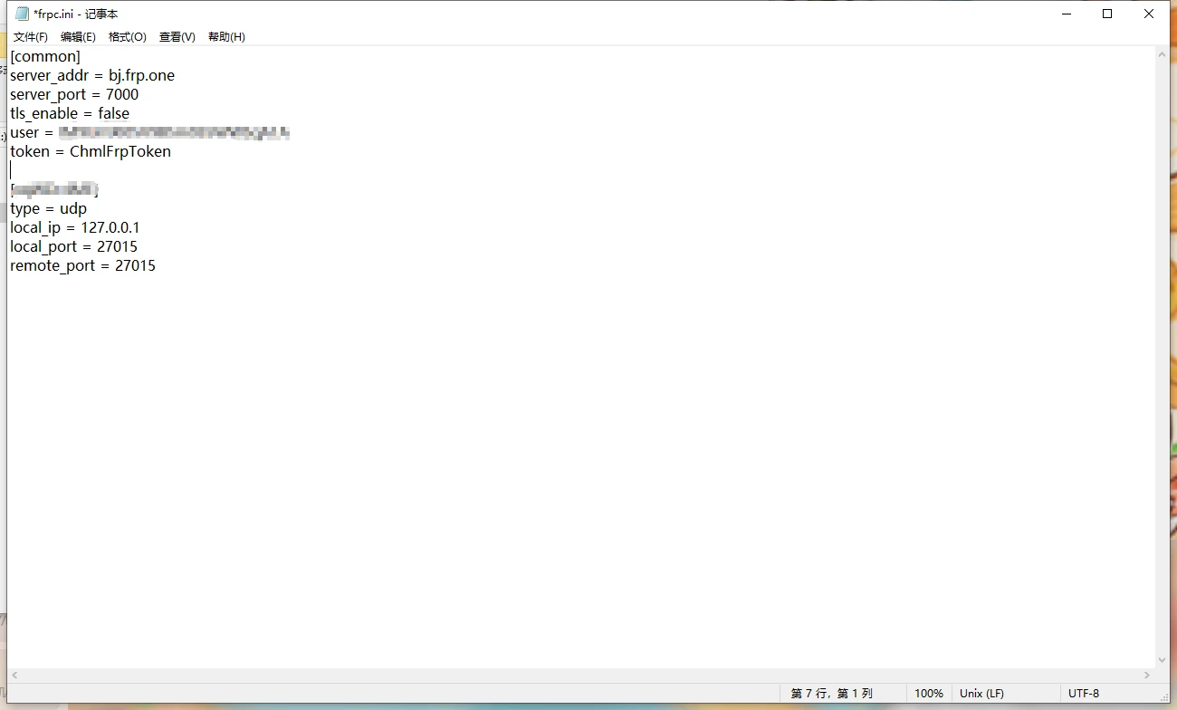Open the 查看(V) menu
The image size is (1177, 710).
(x=177, y=37)
